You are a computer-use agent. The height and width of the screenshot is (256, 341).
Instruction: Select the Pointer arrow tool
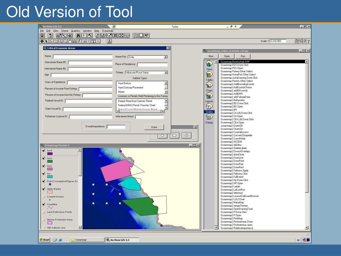point(47,41)
